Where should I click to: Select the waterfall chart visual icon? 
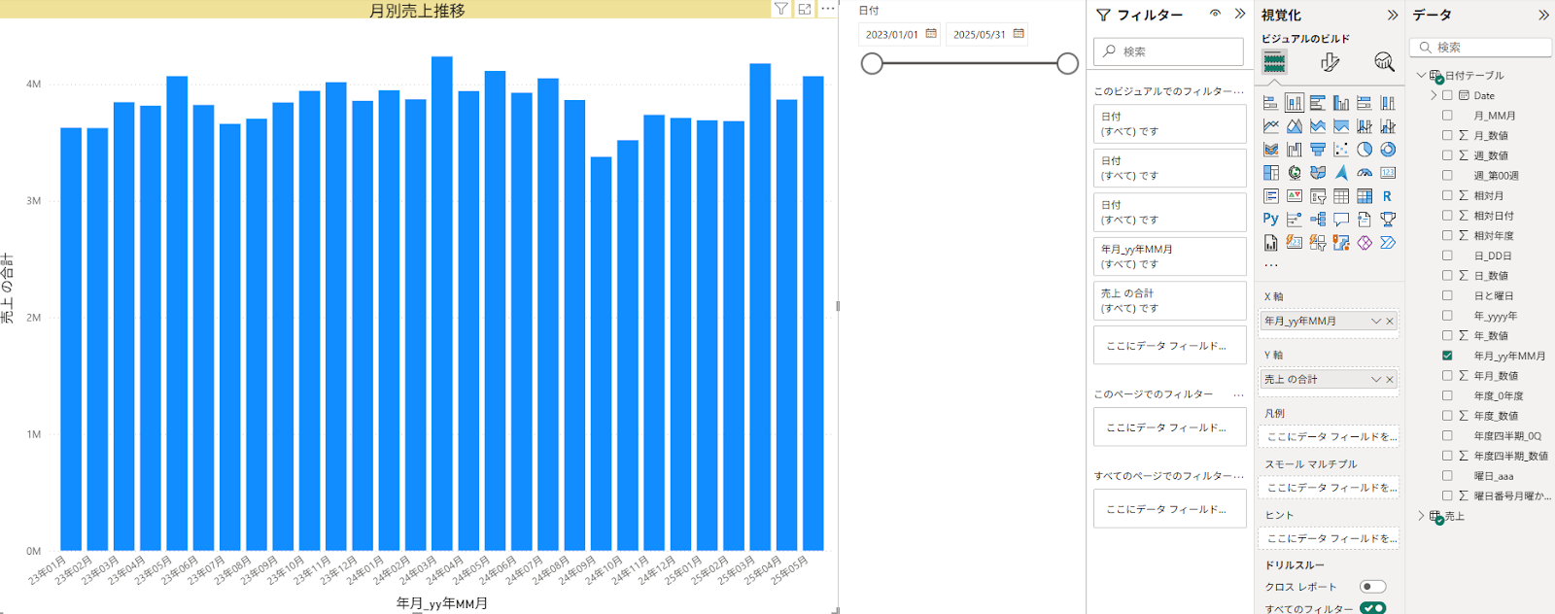click(1295, 150)
